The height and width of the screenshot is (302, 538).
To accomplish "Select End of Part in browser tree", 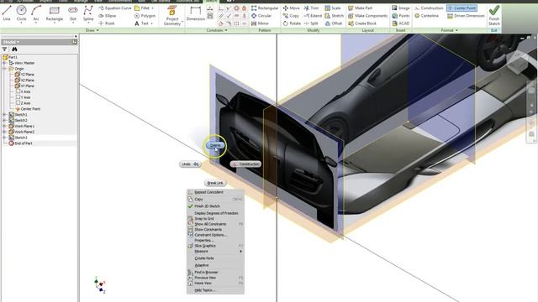I will 20,143.
